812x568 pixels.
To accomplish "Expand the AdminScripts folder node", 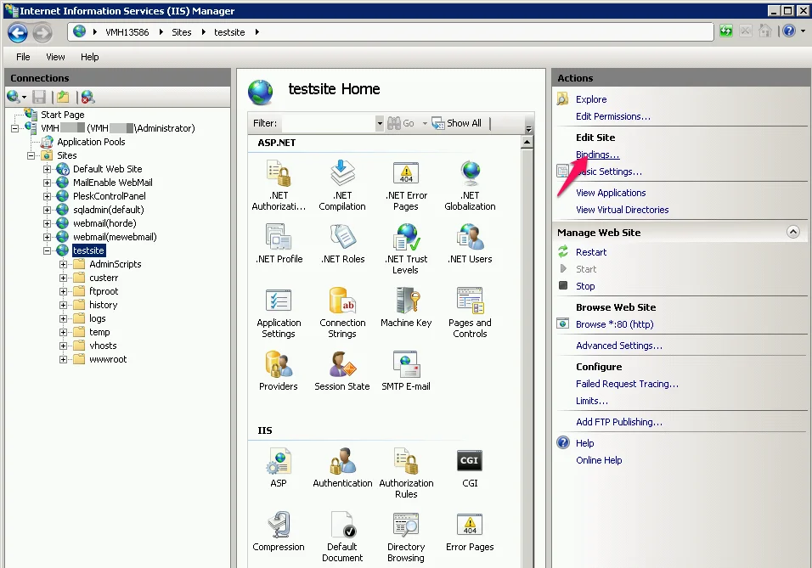I will point(63,264).
